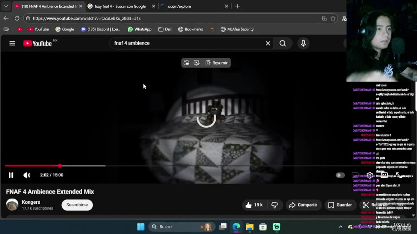Subscribe with Suscribirse button

[x=77, y=205]
